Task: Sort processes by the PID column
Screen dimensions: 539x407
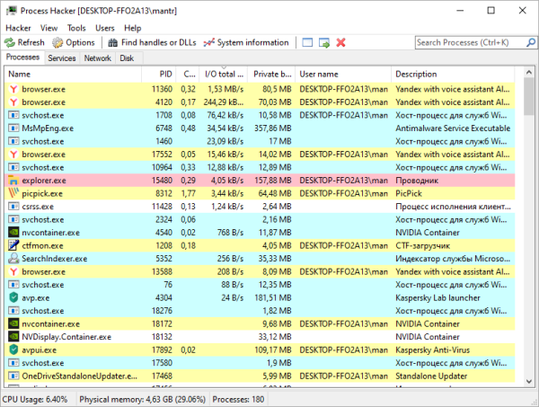Action: [x=165, y=74]
